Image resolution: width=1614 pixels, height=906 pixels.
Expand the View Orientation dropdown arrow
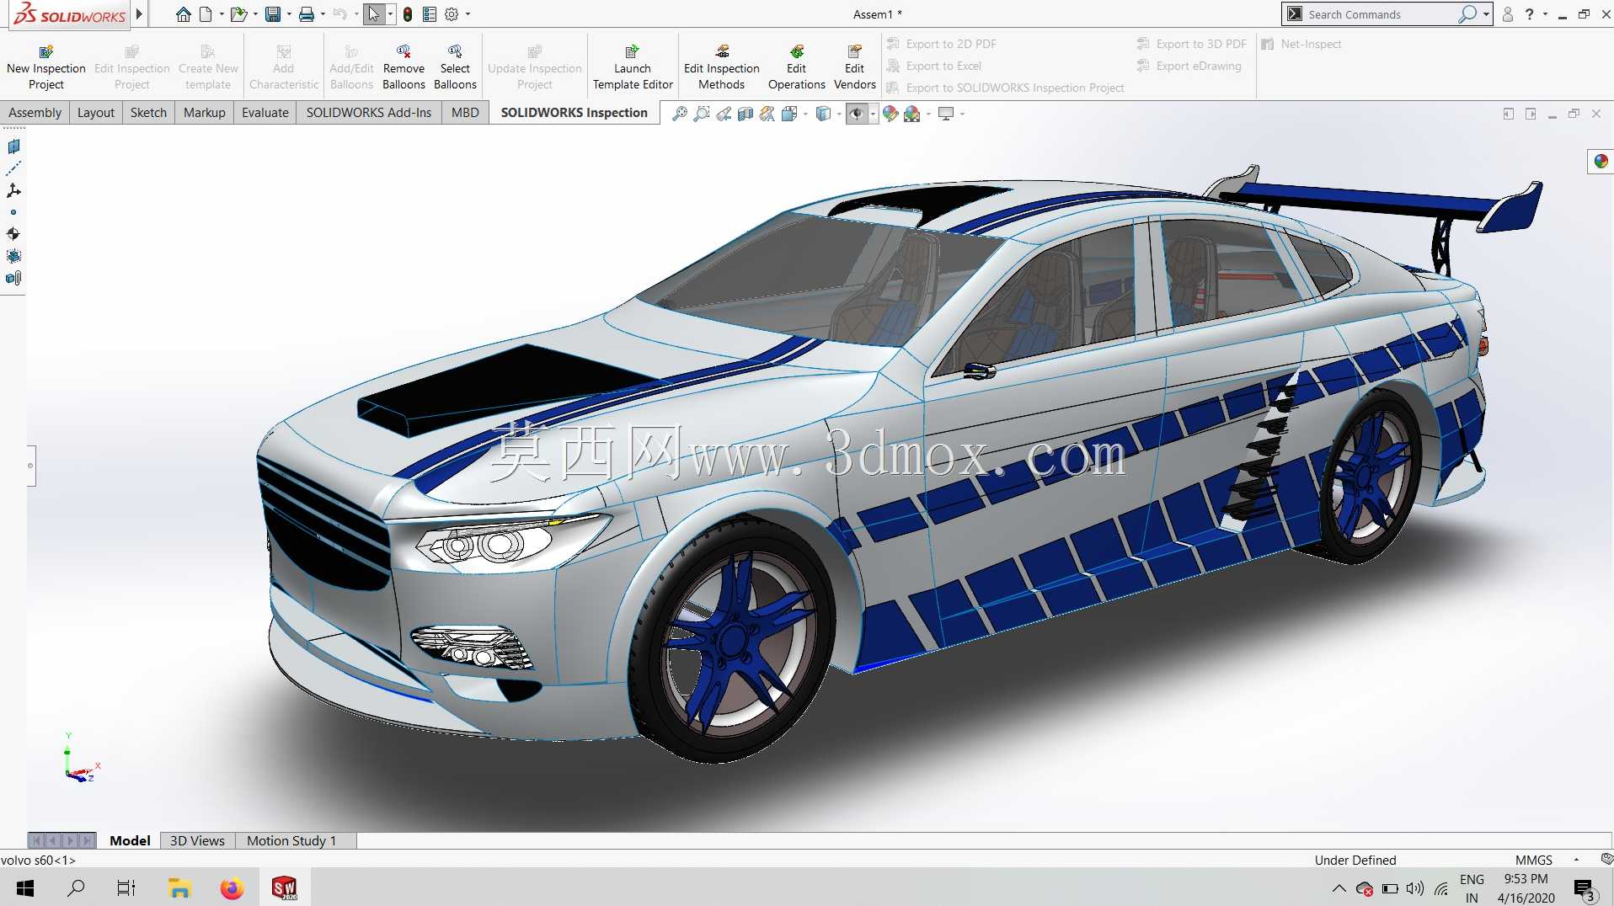[x=805, y=114]
